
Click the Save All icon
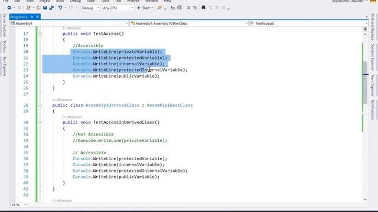51,8
